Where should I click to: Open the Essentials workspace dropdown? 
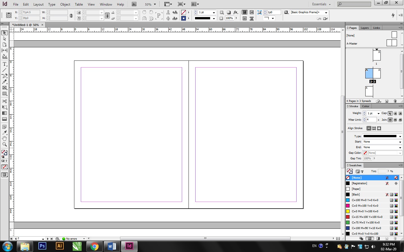point(321,4)
